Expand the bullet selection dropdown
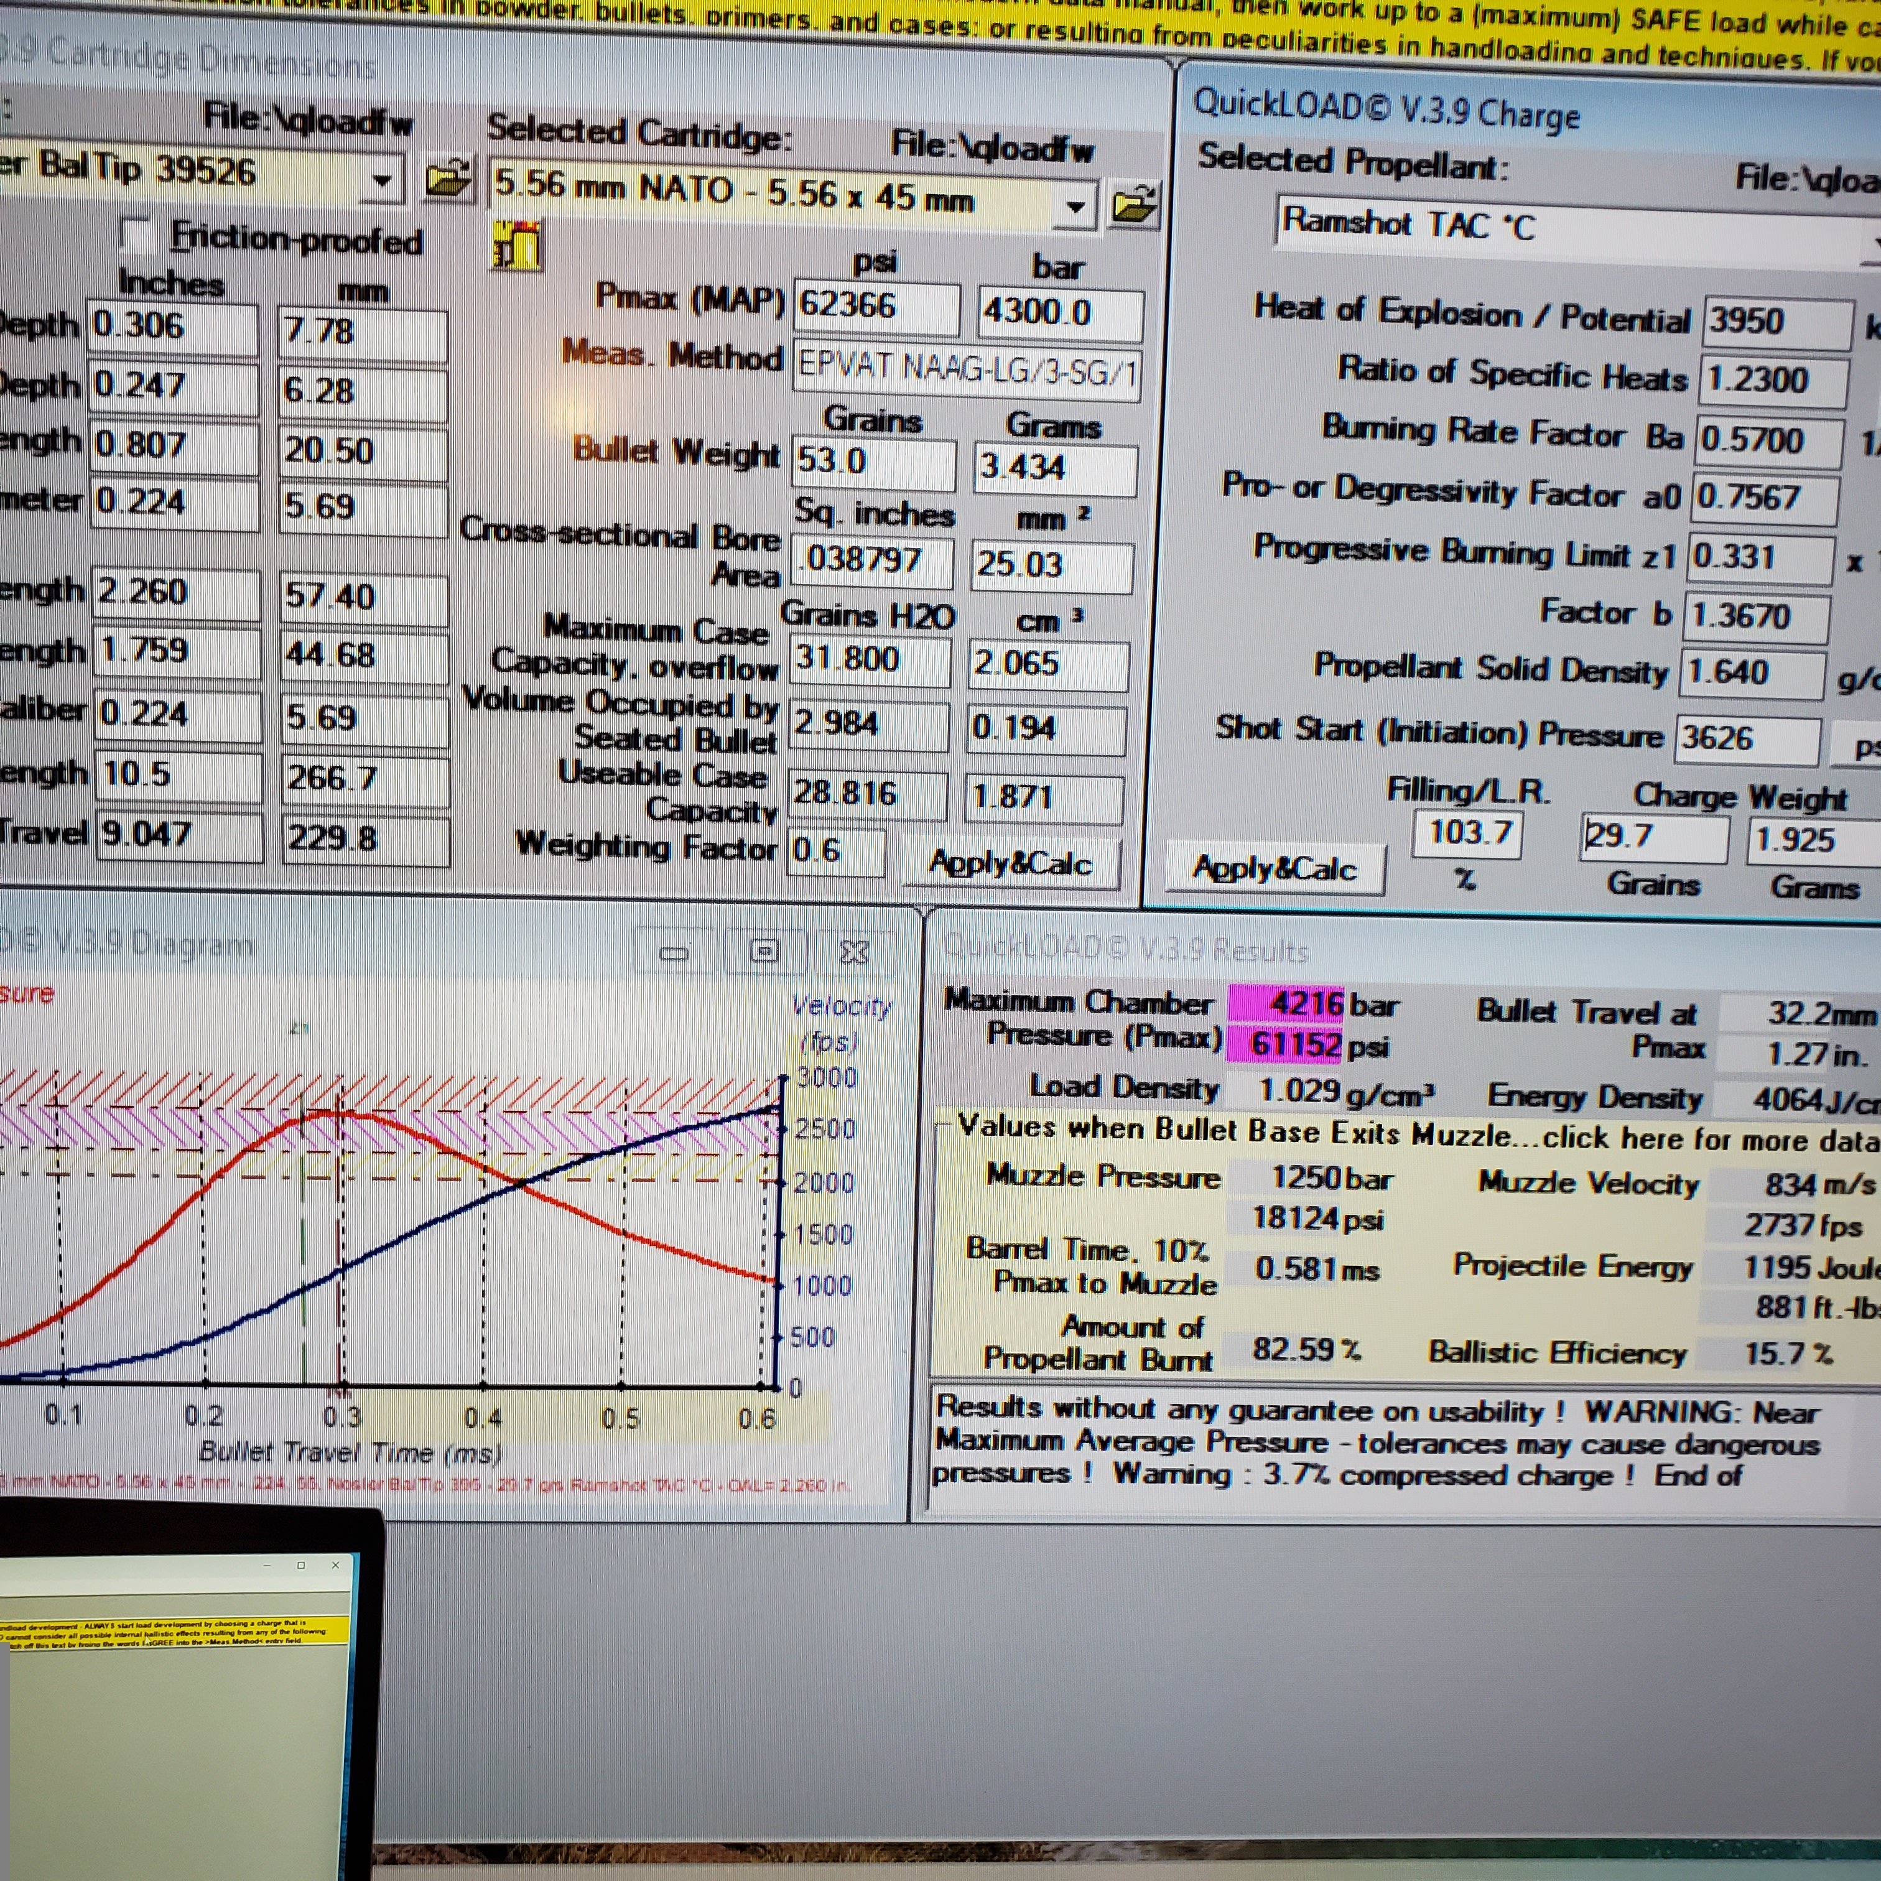 pos(382,181)
